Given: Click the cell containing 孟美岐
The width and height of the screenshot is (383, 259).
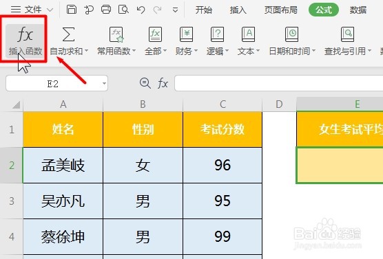Looking at the screenshot, I should click(63, 165).
